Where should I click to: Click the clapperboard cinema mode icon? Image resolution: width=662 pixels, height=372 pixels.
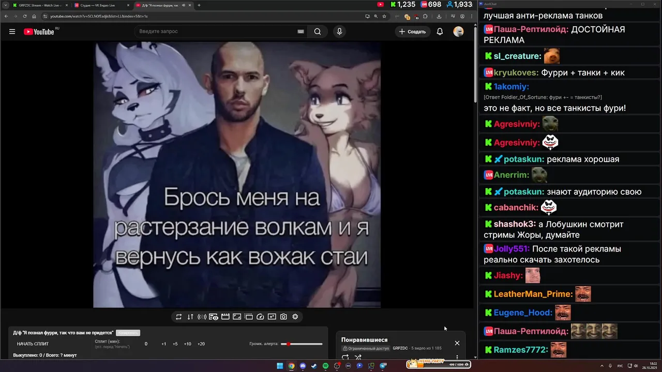click(225, 317)
